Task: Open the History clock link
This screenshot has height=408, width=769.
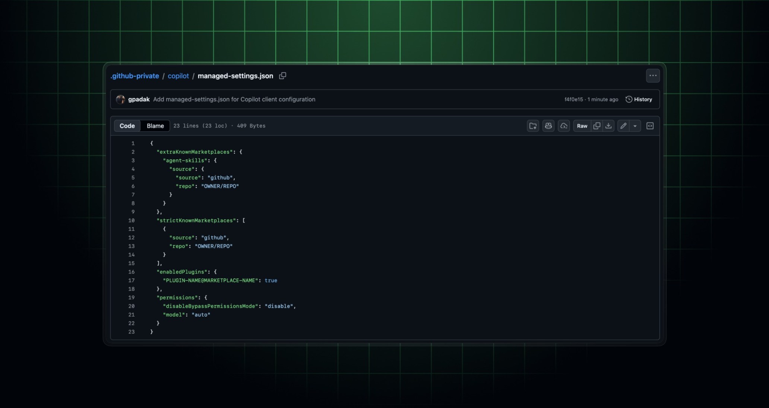Action: coord(639,99)
